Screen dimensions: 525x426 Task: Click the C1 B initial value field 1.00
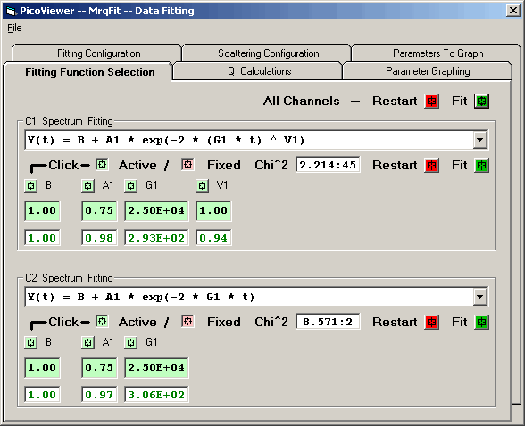pyautogui.click(x=42, y=211)
